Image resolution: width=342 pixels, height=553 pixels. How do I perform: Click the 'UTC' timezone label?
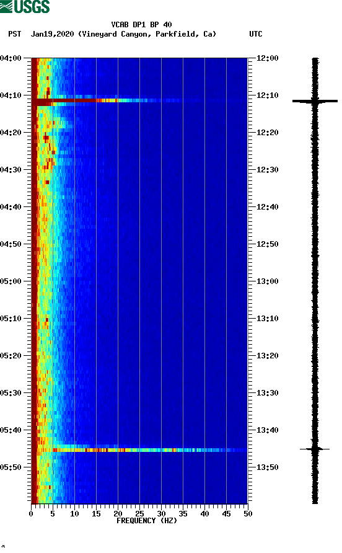click(256, 34)
